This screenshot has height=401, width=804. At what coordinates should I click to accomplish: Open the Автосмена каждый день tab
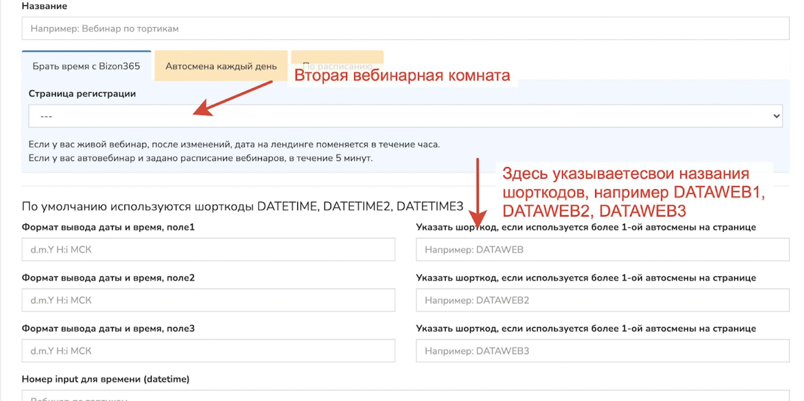[221, 66]
